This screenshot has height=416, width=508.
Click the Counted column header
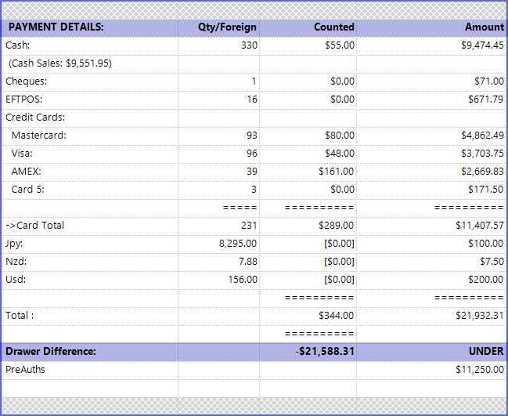[334, 27]
